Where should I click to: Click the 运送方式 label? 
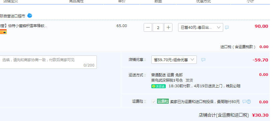137,75
